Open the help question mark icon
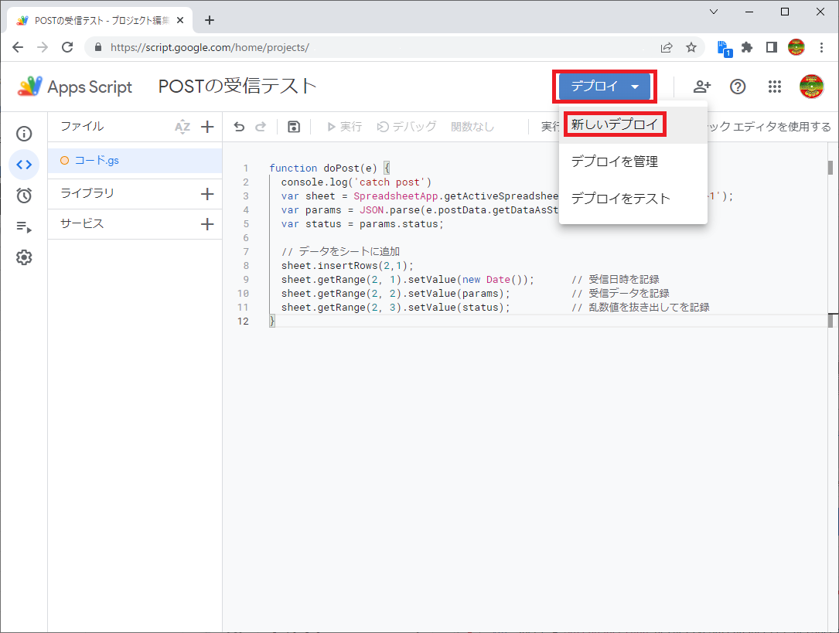This screenshot has width=839, height=633. click(x=738, y=87)
